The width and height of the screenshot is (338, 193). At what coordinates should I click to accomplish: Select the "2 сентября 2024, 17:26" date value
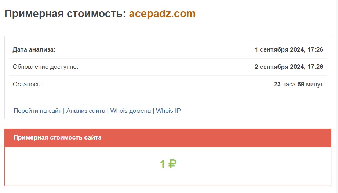(x=289, y=67)
